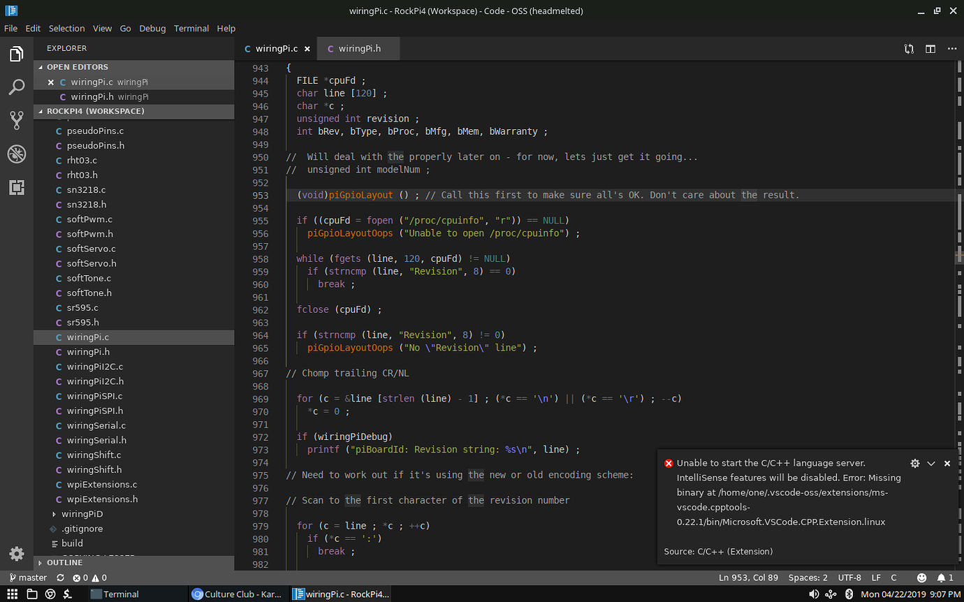Collapse the notification with the chevron

(x=931, y=463)
